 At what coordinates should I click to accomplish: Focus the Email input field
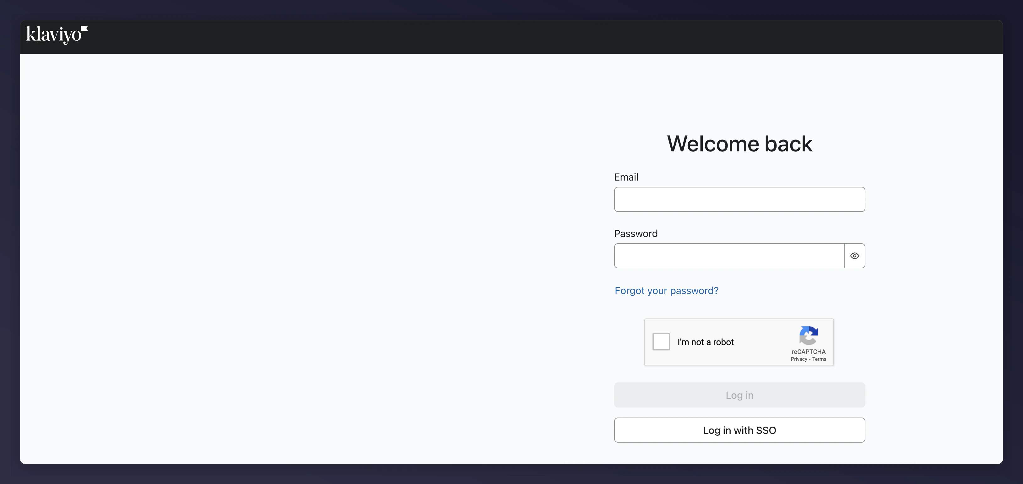(x=739, y=199)
